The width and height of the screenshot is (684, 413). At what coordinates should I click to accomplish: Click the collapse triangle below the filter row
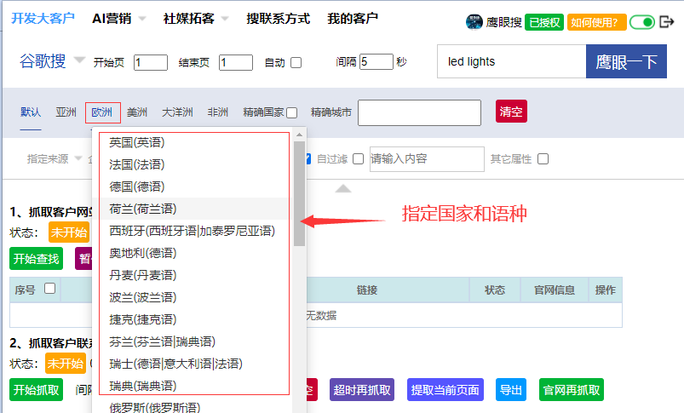tap(342, 188)
